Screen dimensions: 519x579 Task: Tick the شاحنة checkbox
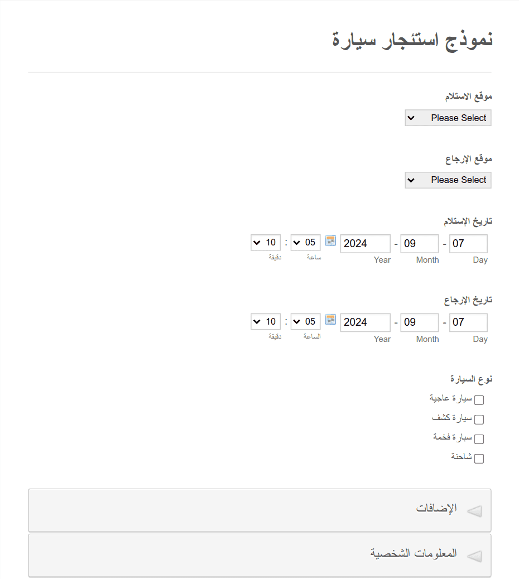[x=479, y=459]
